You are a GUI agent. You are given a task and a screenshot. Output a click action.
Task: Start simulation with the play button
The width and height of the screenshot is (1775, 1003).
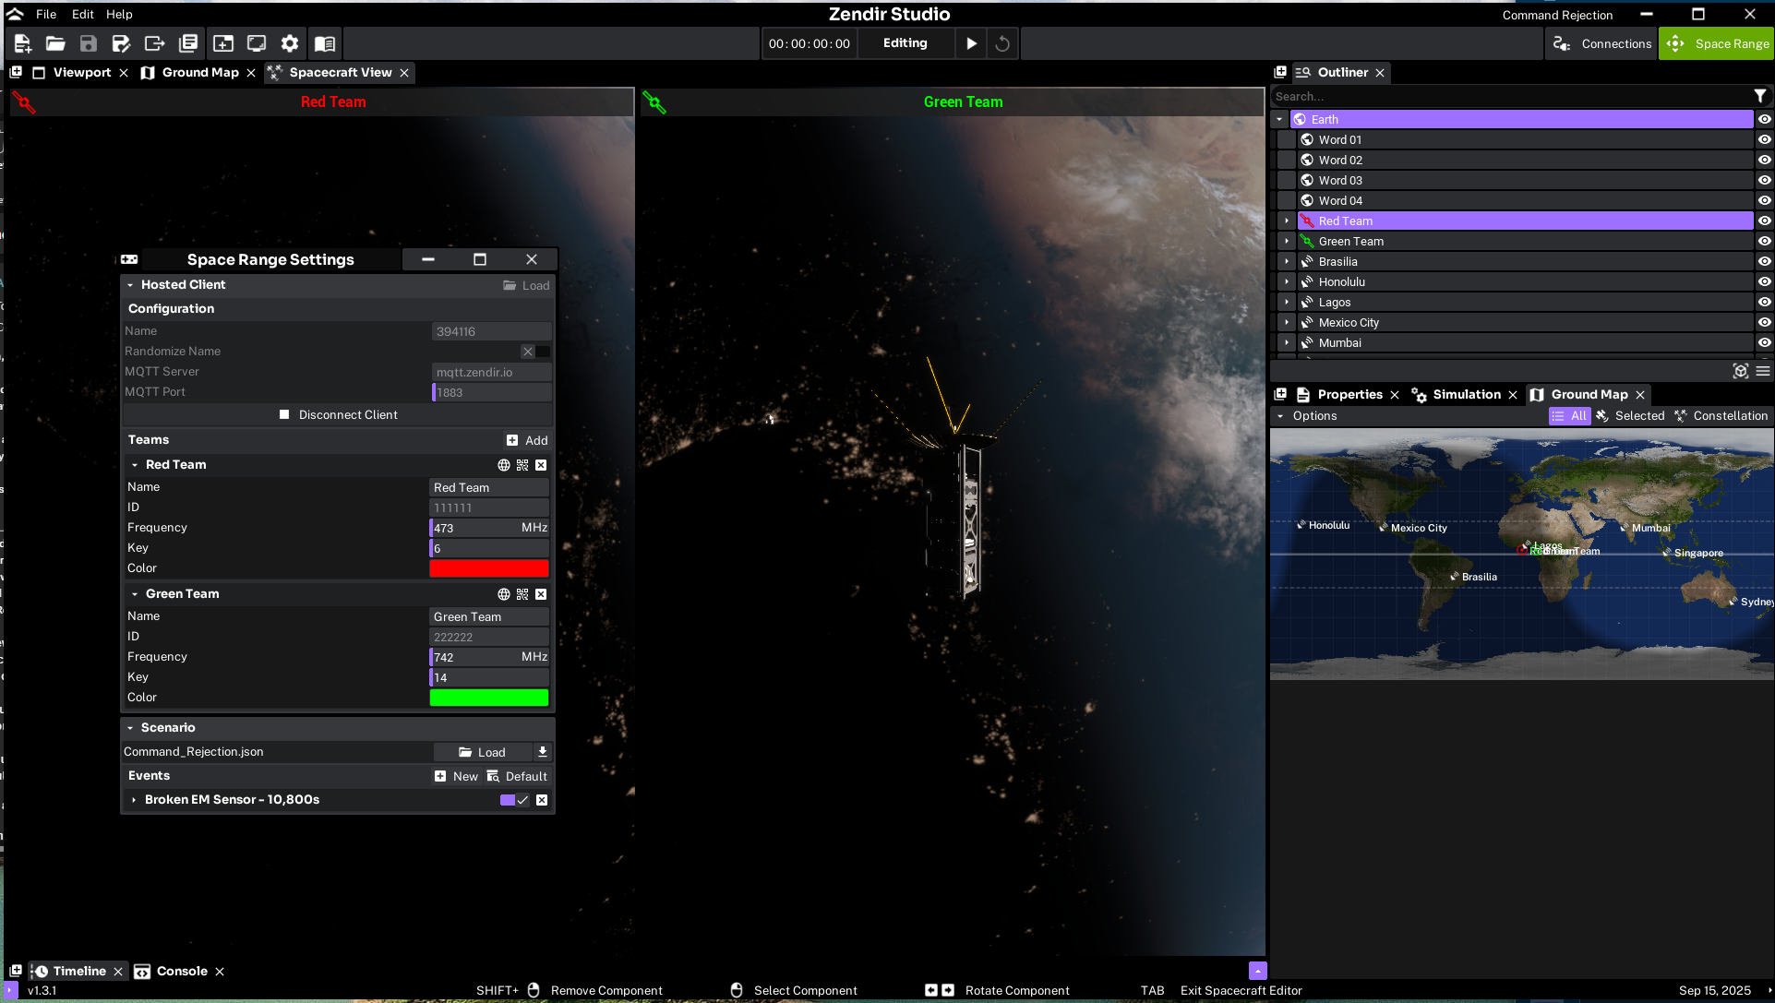point(971,43)
